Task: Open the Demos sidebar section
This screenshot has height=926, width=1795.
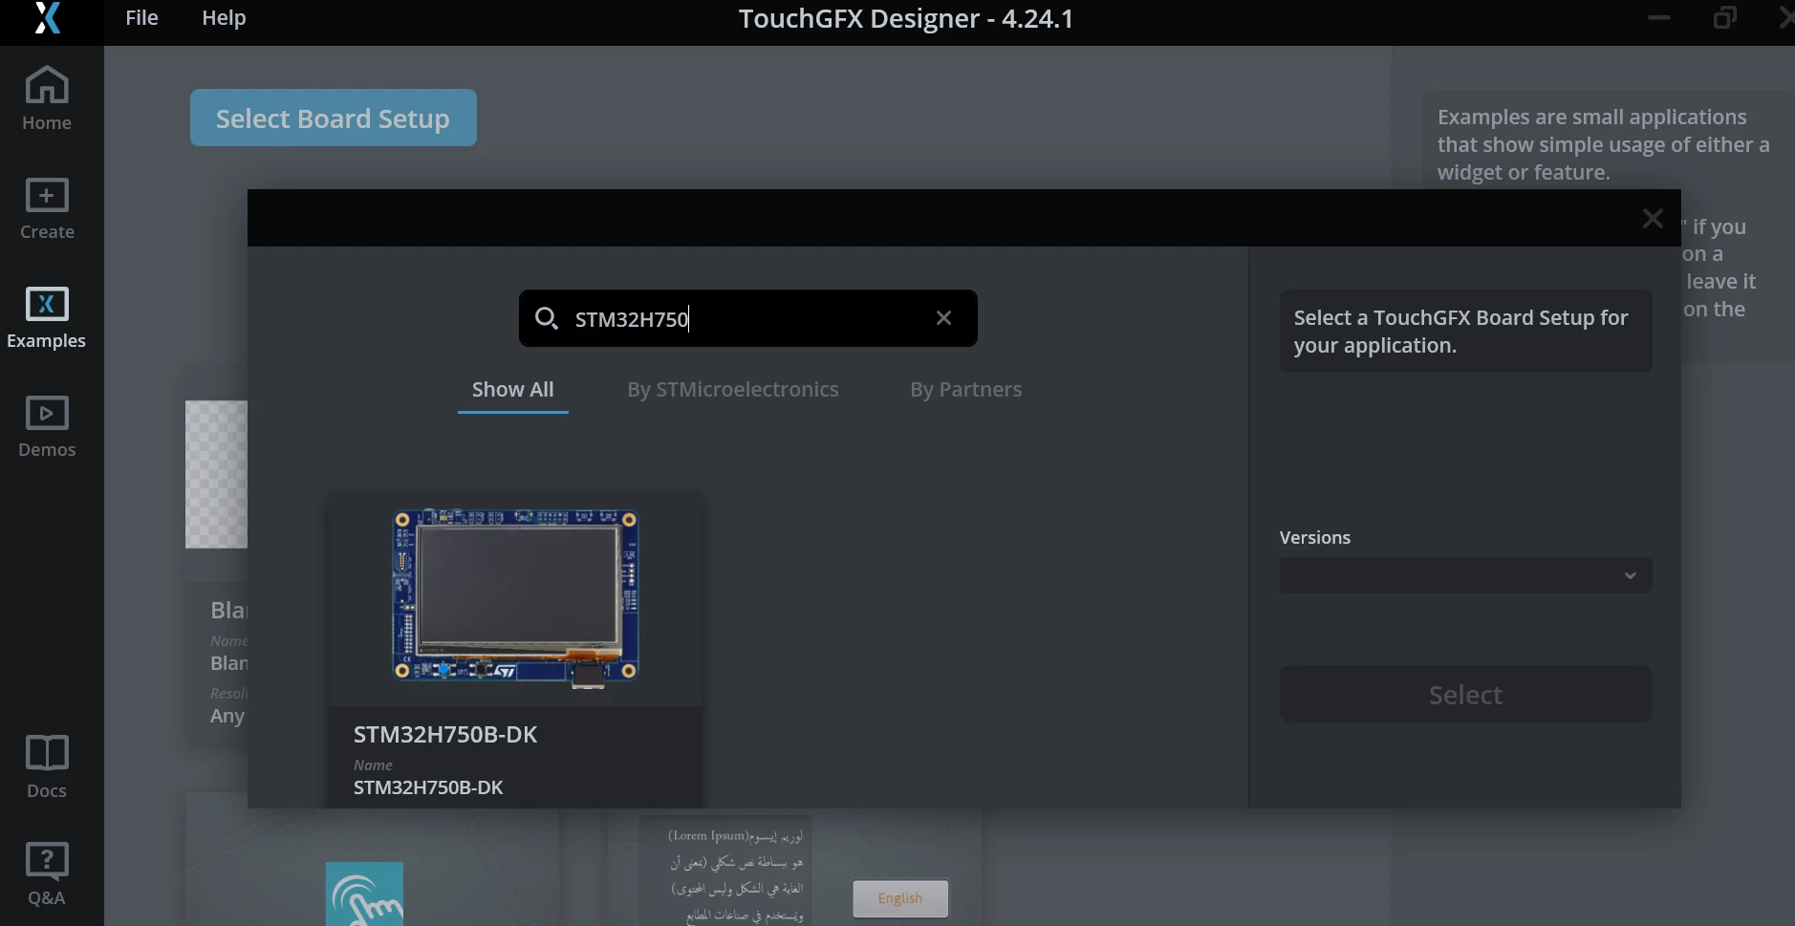Action: coord(47,426)
